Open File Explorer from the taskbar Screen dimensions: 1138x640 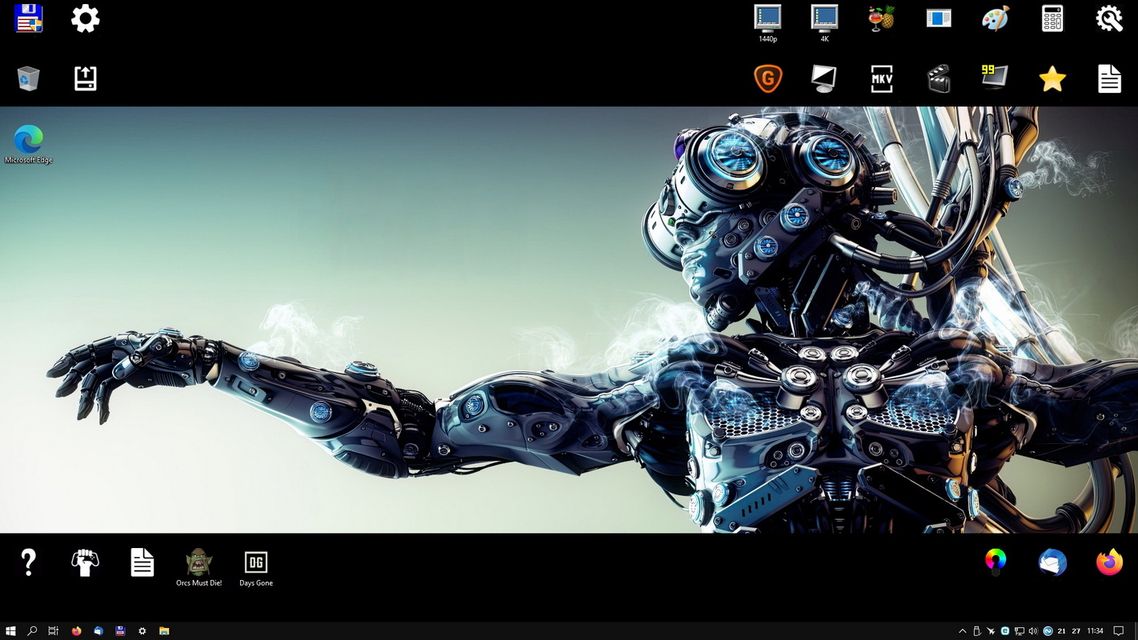[164, 631]
